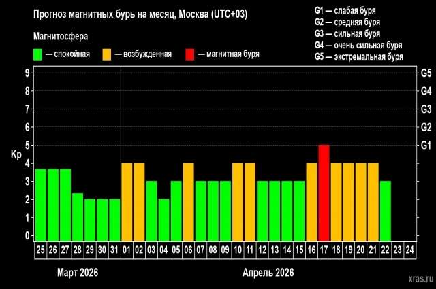
Task: Click the date label 24 on the axis
Action: 410,250
